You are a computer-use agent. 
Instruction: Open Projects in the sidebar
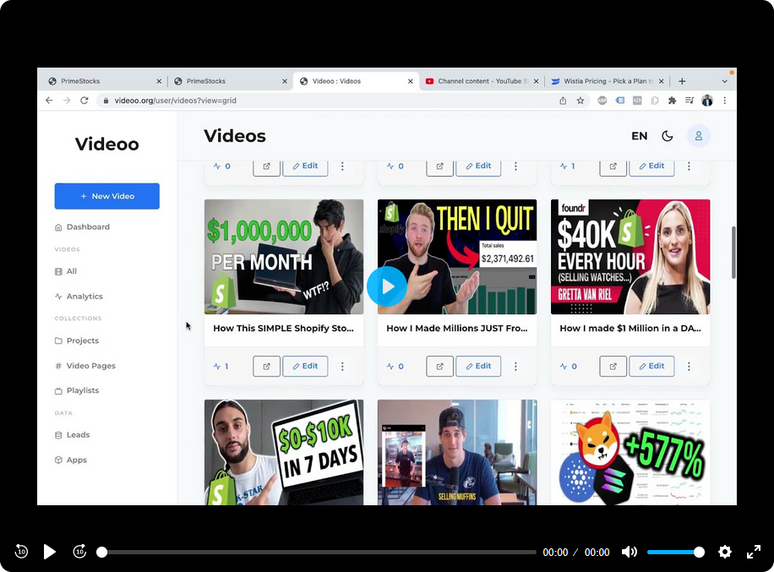(x=77, y=341)
